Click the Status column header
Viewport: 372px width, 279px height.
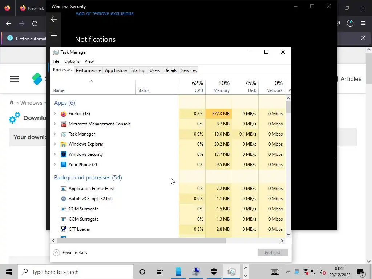(x=157, y=86)
